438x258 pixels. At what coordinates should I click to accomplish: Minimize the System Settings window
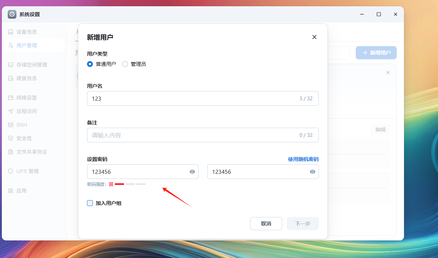(x=362, y=14)
